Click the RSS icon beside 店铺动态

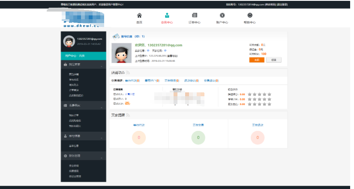tap(128, 73)
